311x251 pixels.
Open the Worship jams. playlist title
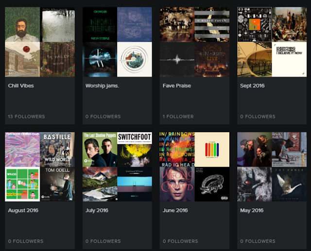(102, 86)
